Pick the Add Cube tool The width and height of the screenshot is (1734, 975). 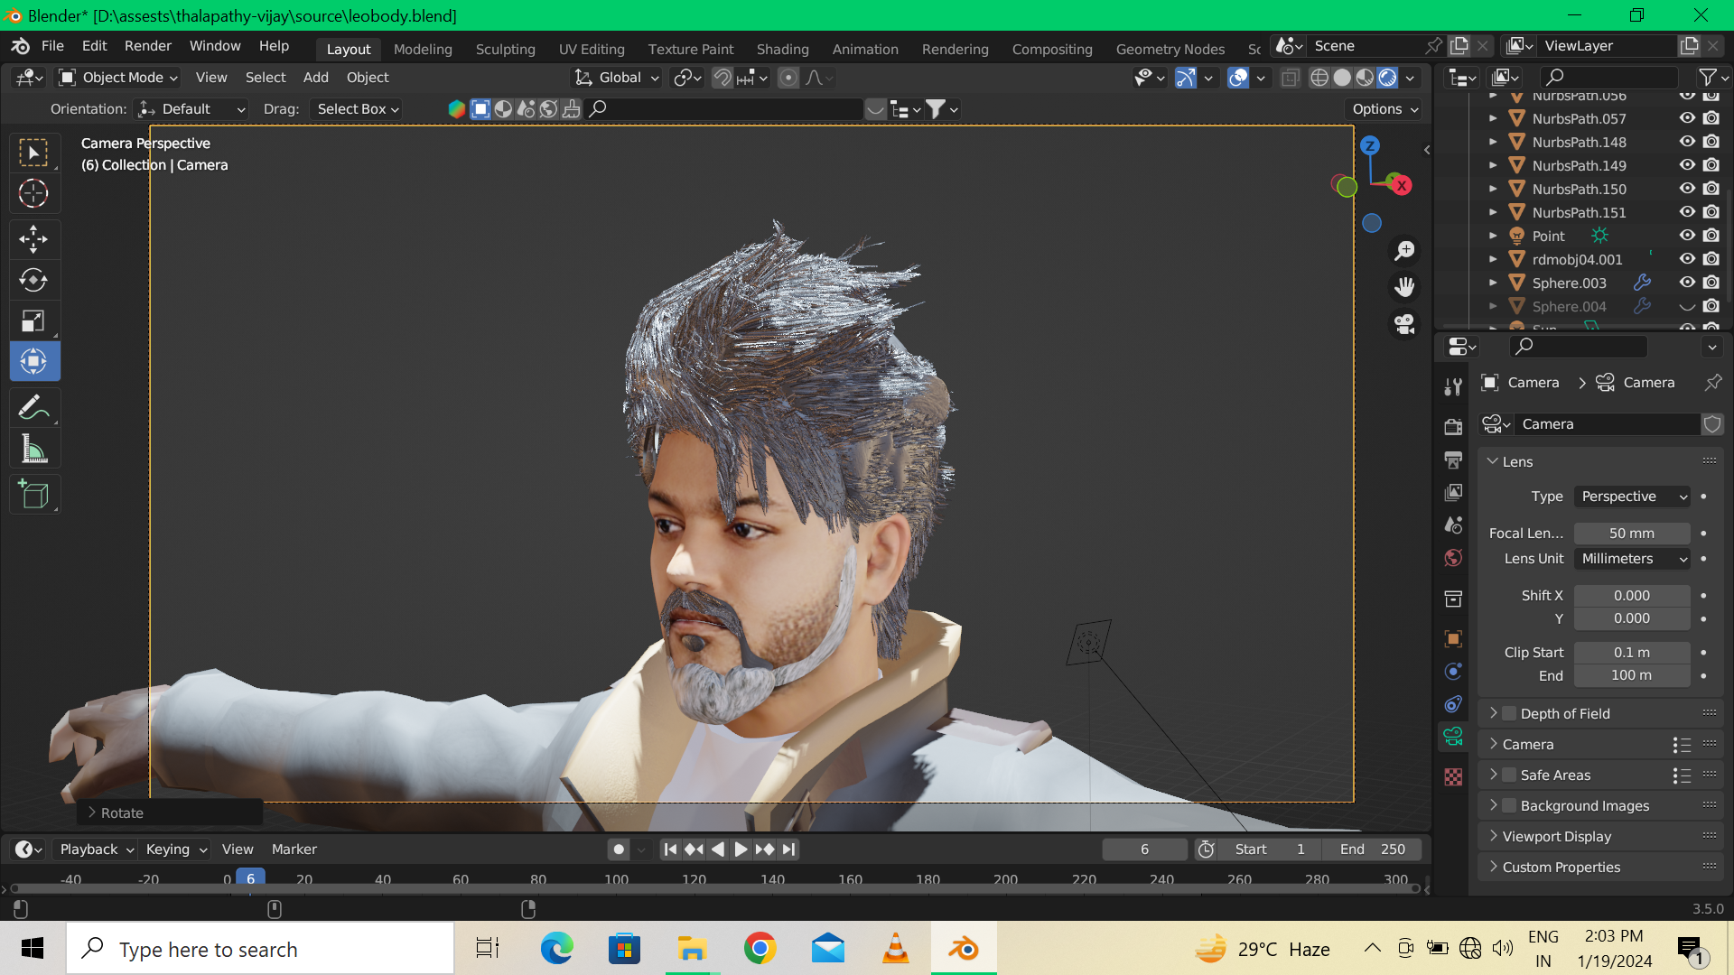point(33,495)
